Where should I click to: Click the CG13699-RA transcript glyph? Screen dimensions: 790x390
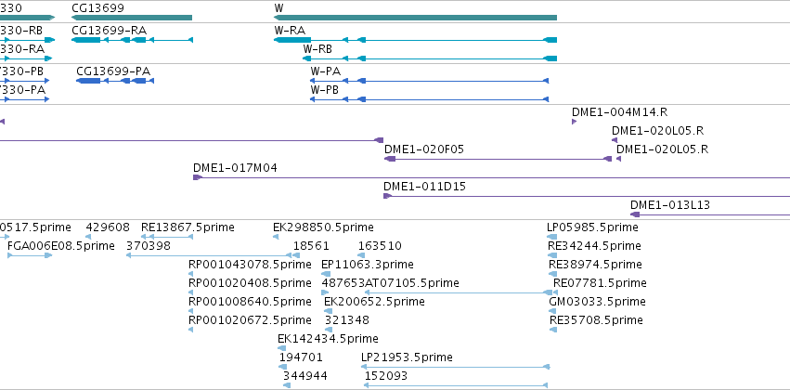[132, 40]
